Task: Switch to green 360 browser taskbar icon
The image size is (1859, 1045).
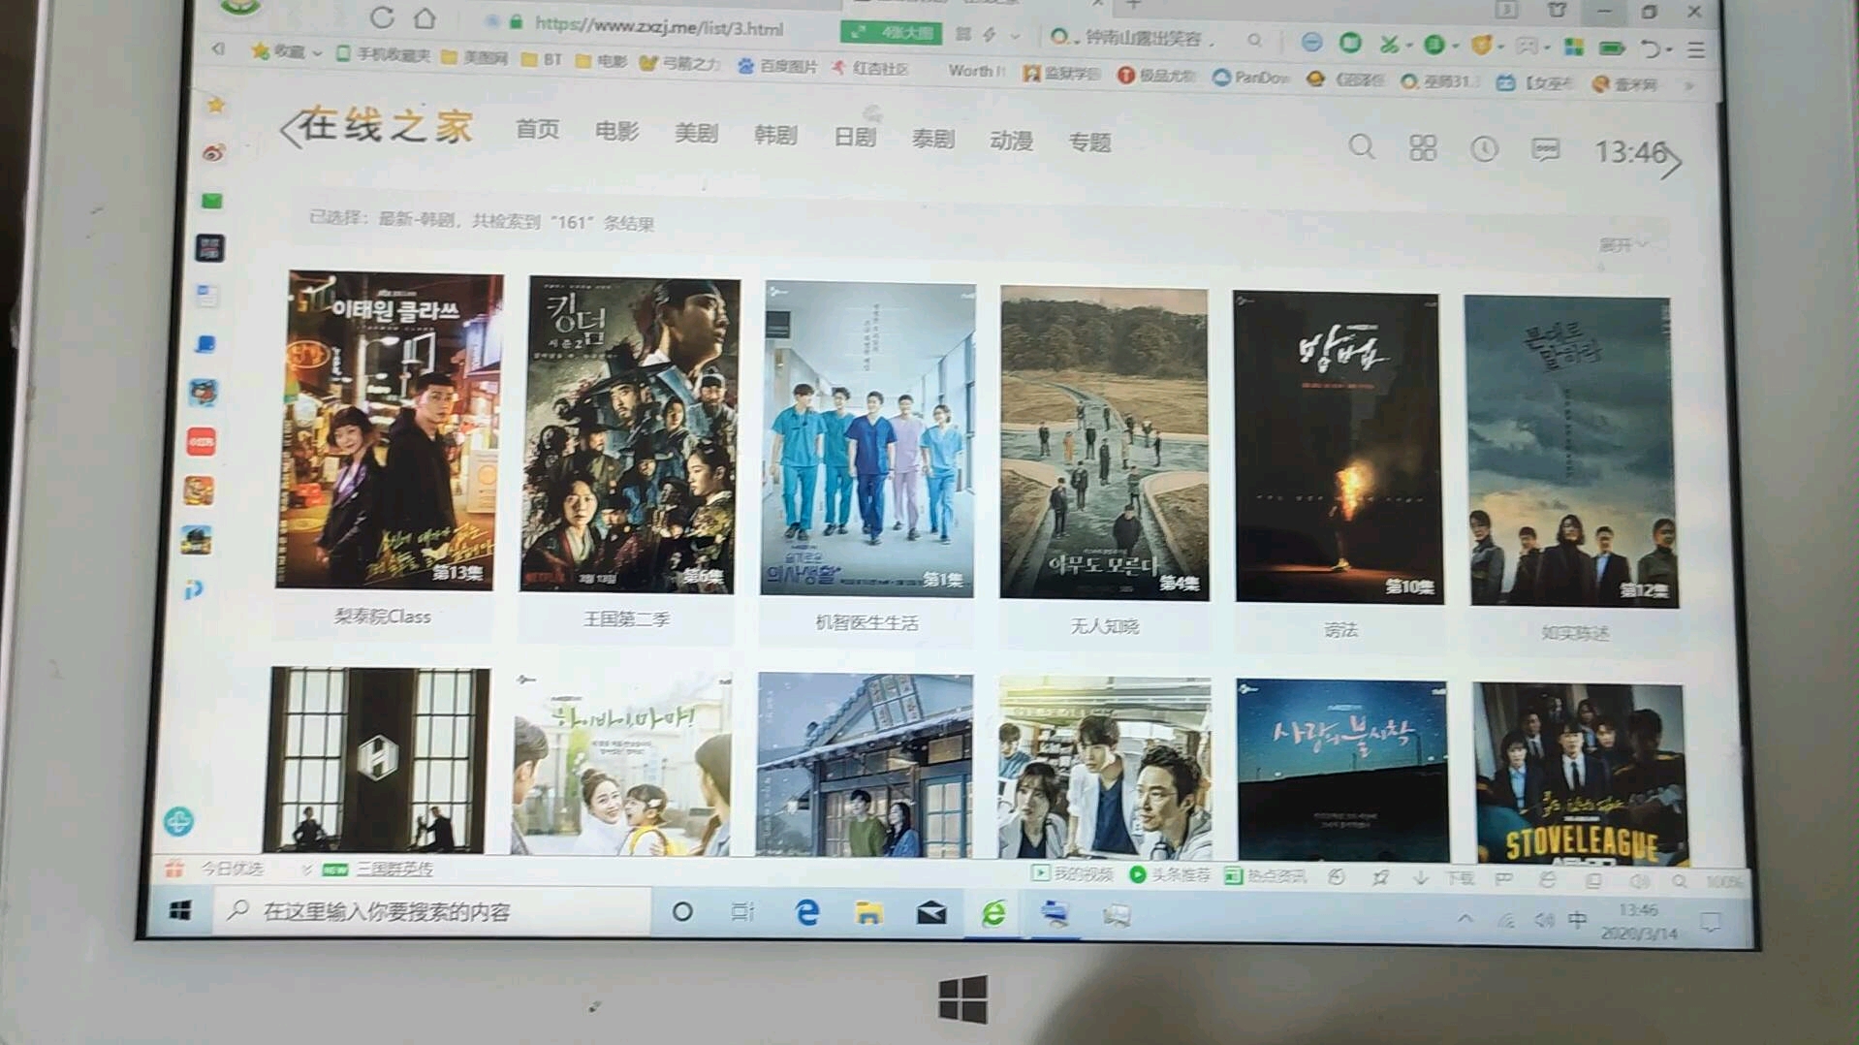Action: (993, 914)
